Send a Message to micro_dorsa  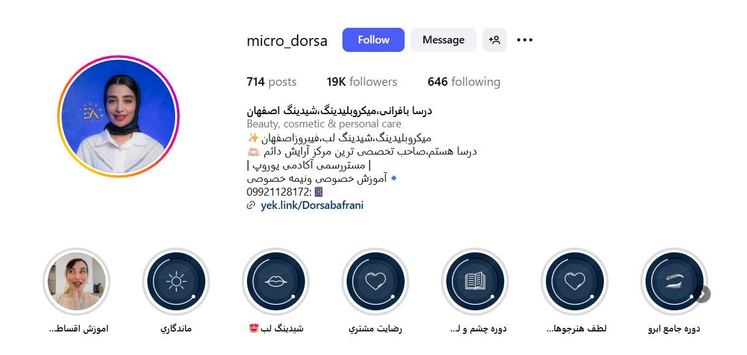[443, 40]
